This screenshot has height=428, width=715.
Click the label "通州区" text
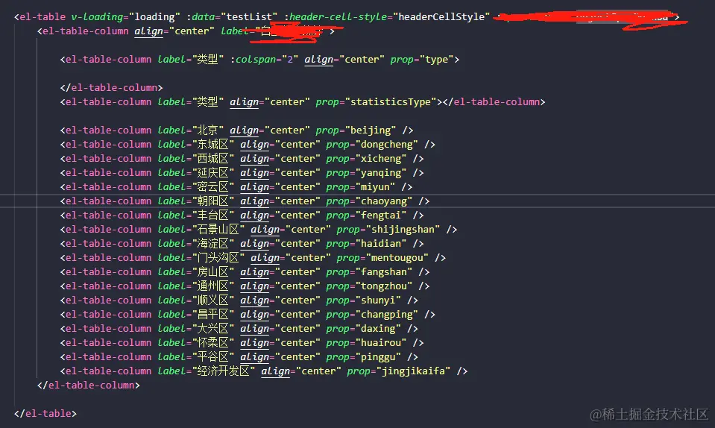pyautogui.click(x=213, y=286)
